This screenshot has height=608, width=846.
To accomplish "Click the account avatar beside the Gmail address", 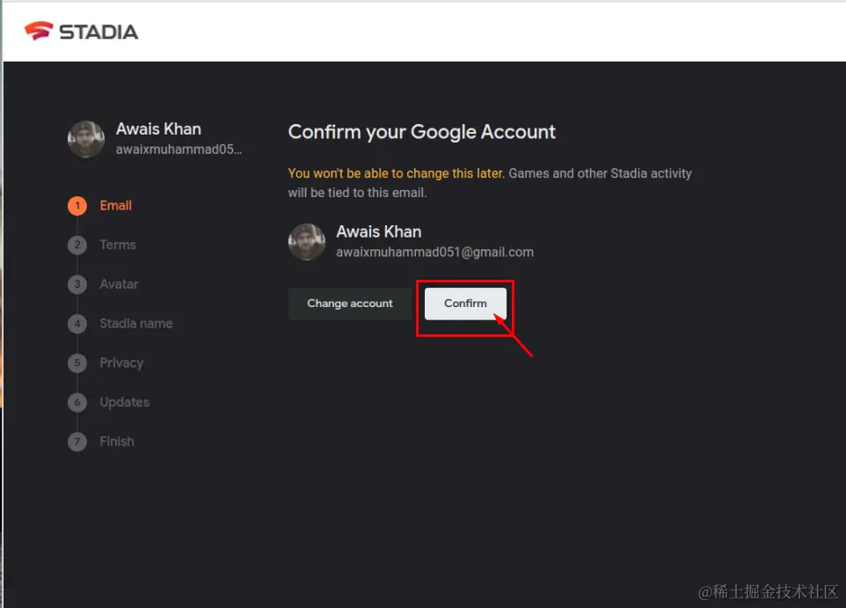I will tap(307, 241).
